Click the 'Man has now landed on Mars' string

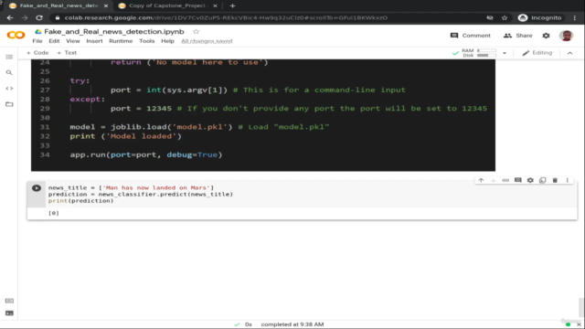[156, 187]
